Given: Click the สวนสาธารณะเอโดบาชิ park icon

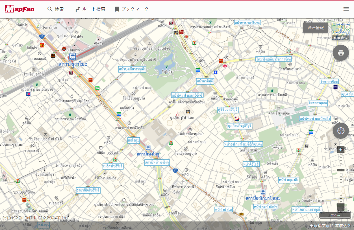Looking at the screenshot, I should (37, 85).
